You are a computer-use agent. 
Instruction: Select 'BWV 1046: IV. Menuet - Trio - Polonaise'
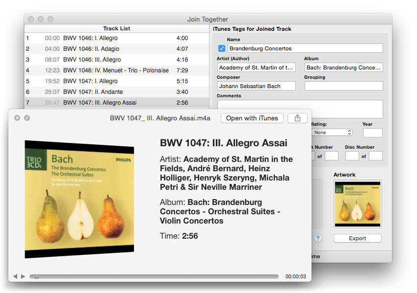(x=116, y=70)
